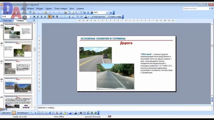214x120 pixels.
Task: Select the Line drawing tool
Action: click(32, 113)
